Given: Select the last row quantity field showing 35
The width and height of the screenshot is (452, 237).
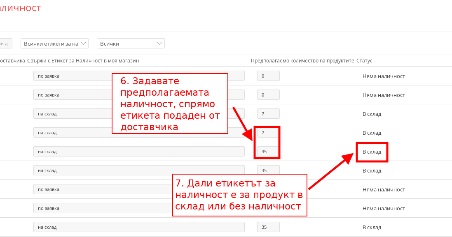Looking at the screenshot, I should pos(268,227).
